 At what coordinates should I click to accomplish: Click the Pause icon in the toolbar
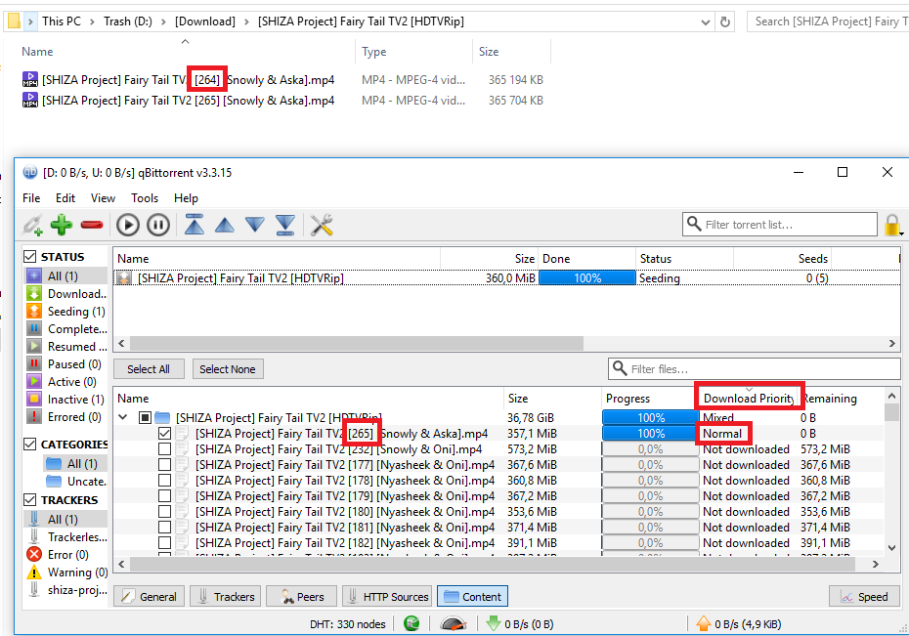157,225
